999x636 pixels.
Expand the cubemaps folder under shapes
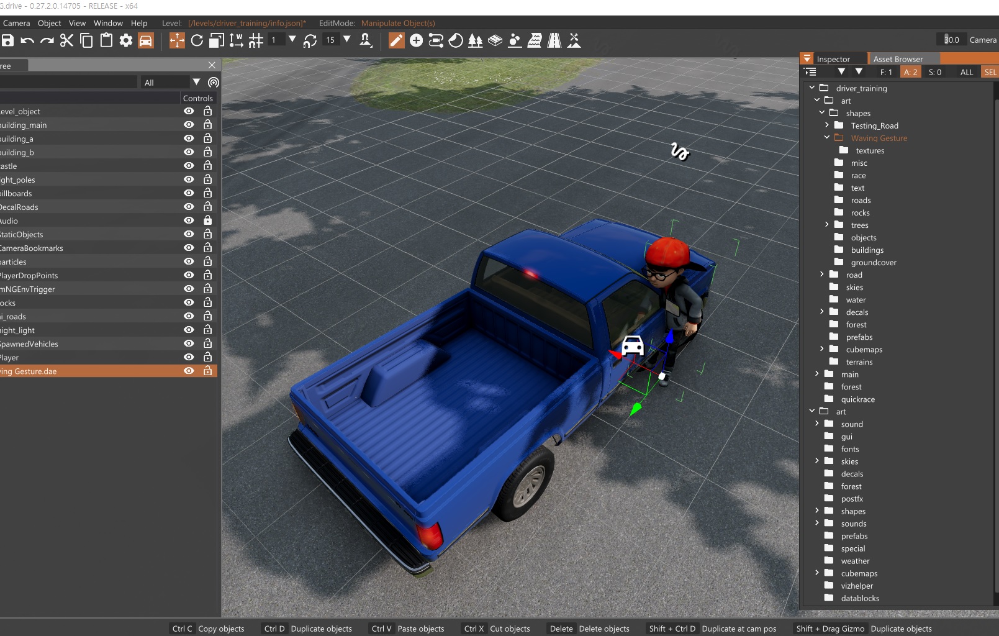[822, 348]
